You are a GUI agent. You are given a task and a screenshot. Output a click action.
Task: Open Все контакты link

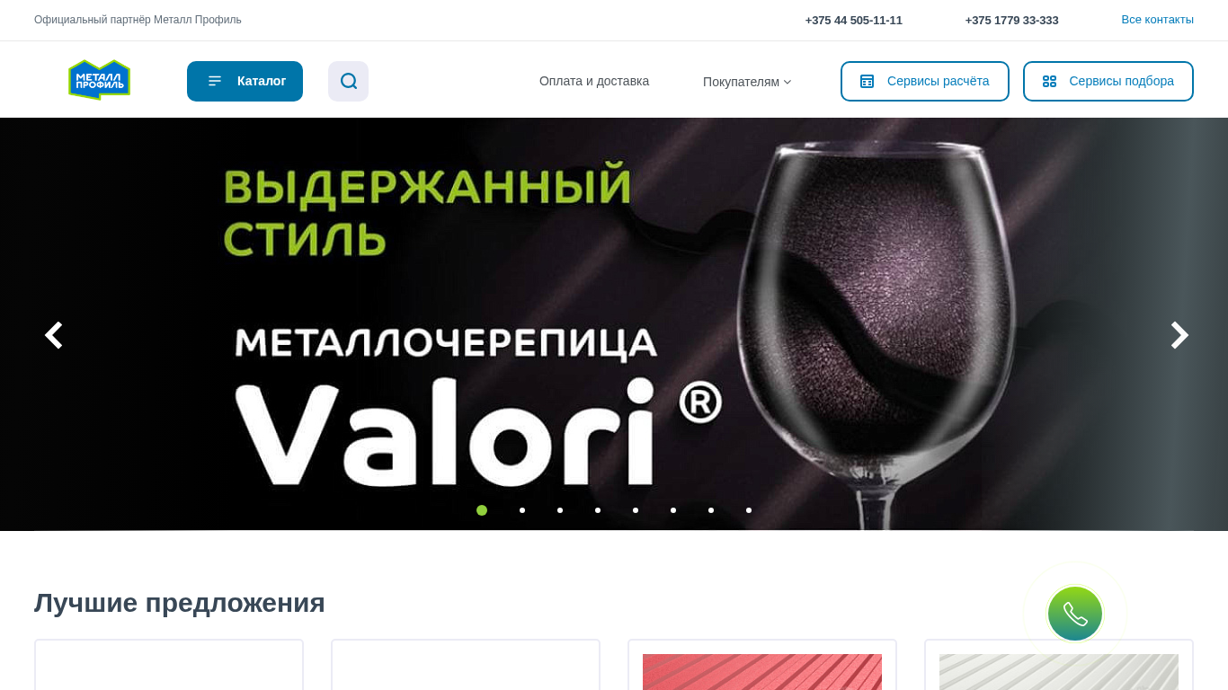[1157, 20]
